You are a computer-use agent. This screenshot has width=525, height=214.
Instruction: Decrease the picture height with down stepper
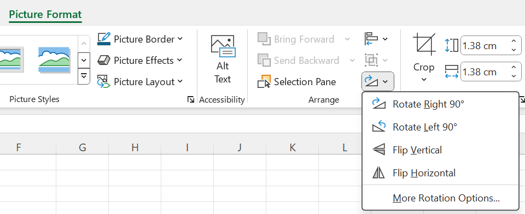click(514, 50)
